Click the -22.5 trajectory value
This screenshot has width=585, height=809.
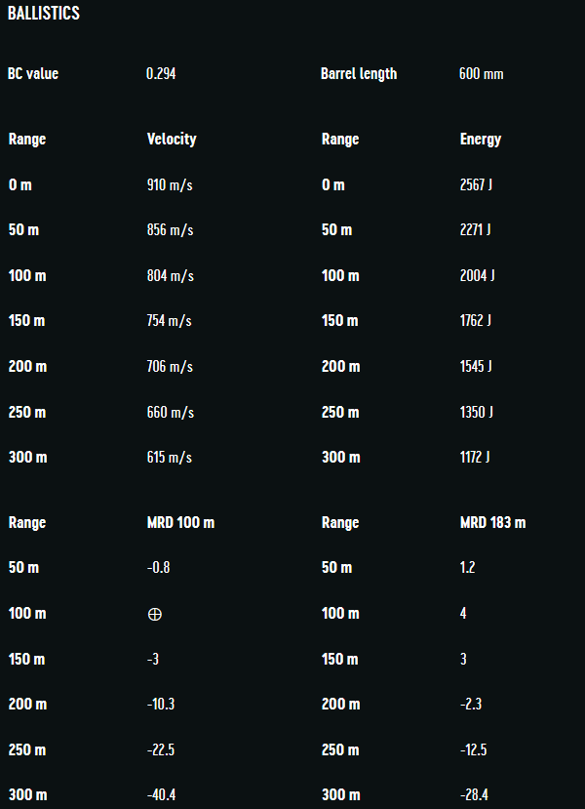[x=161, y=749]
